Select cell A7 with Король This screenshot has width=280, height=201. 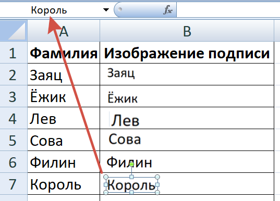pos(64,183)
